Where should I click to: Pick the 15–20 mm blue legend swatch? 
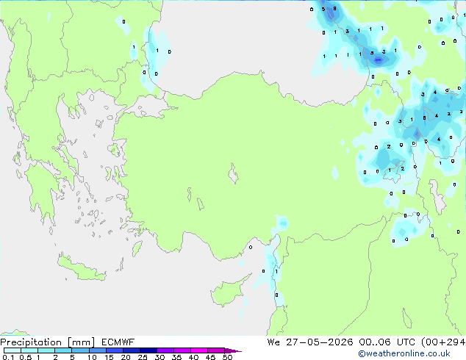click(115, 350)
